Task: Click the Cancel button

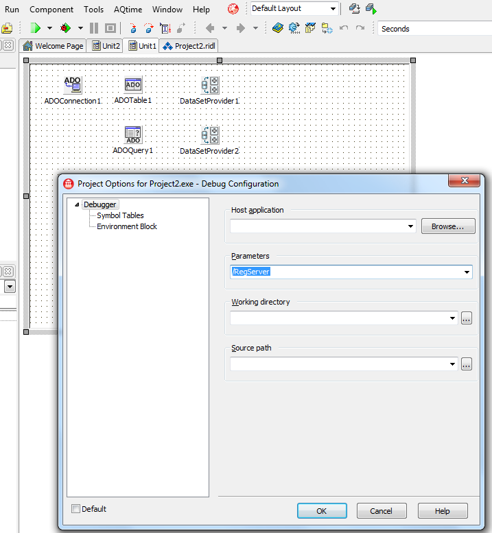Action: (x=382, y=511)
